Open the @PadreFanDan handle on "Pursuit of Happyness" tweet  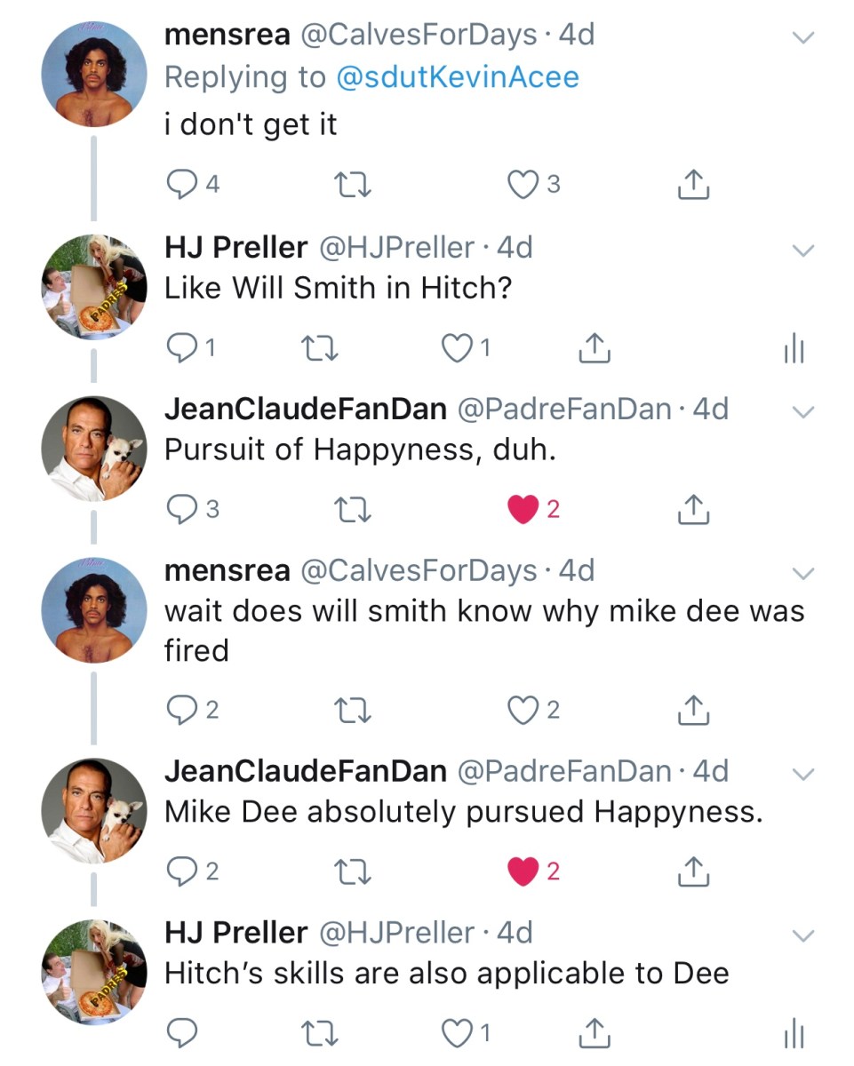click(564, 409)
